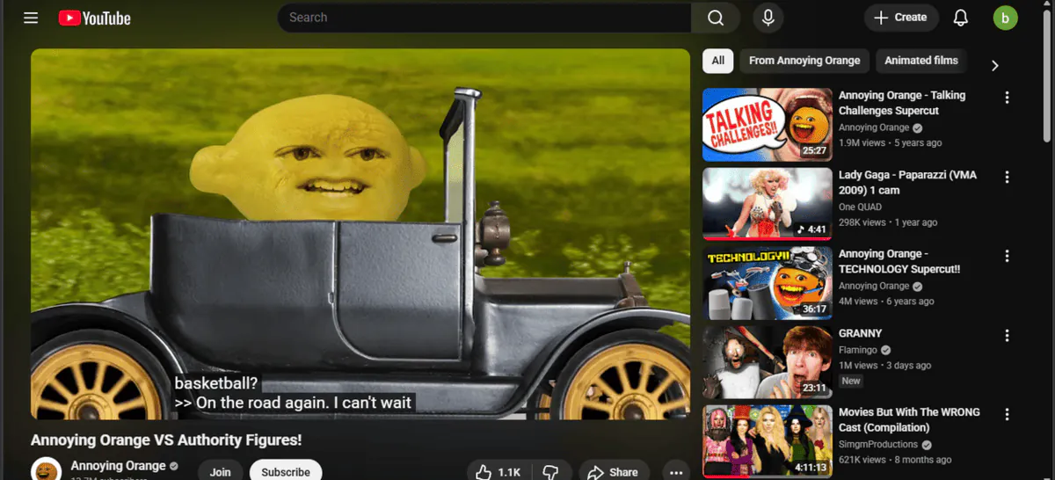1055x480 pixels.
Task: Click the Join button
Action: (221, 471)
